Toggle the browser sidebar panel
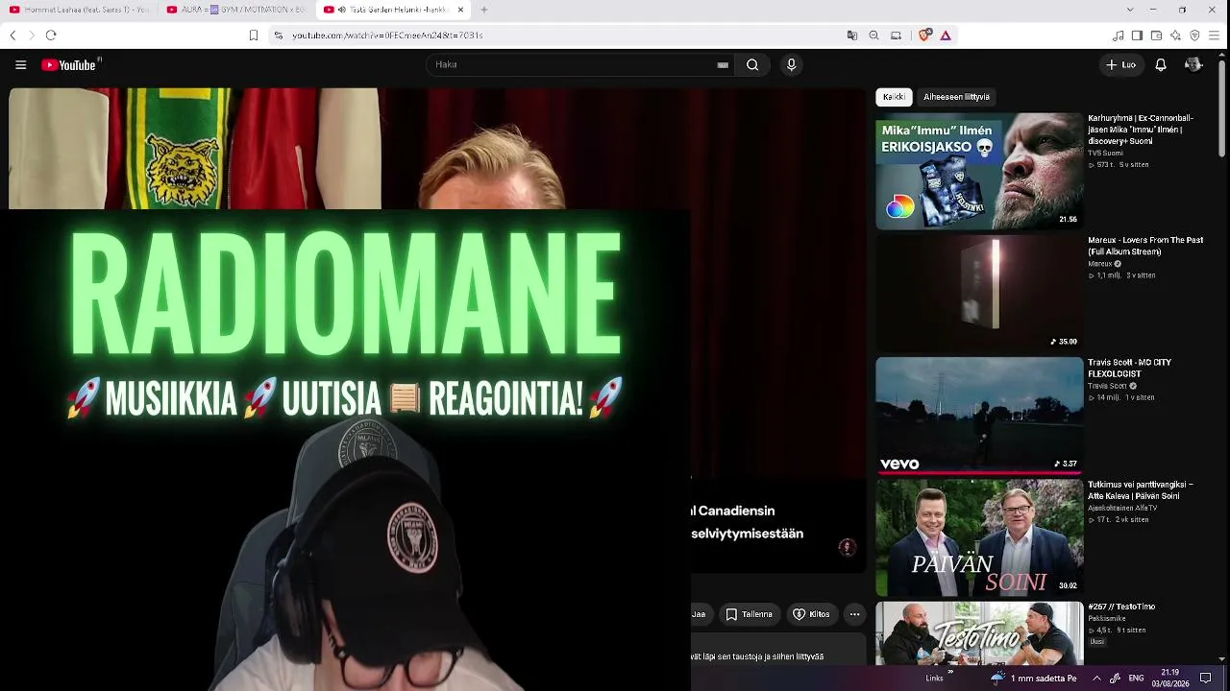 click(1137, 36)
